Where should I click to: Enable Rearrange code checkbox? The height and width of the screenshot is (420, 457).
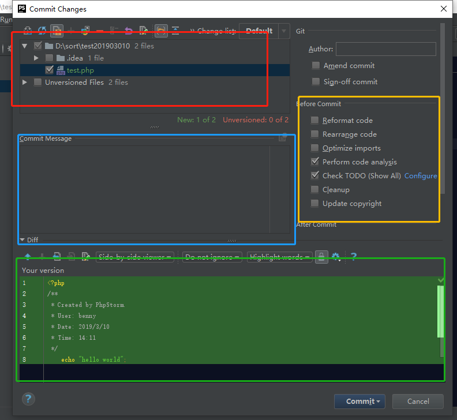pyautogui.click(x=315, y=134)
